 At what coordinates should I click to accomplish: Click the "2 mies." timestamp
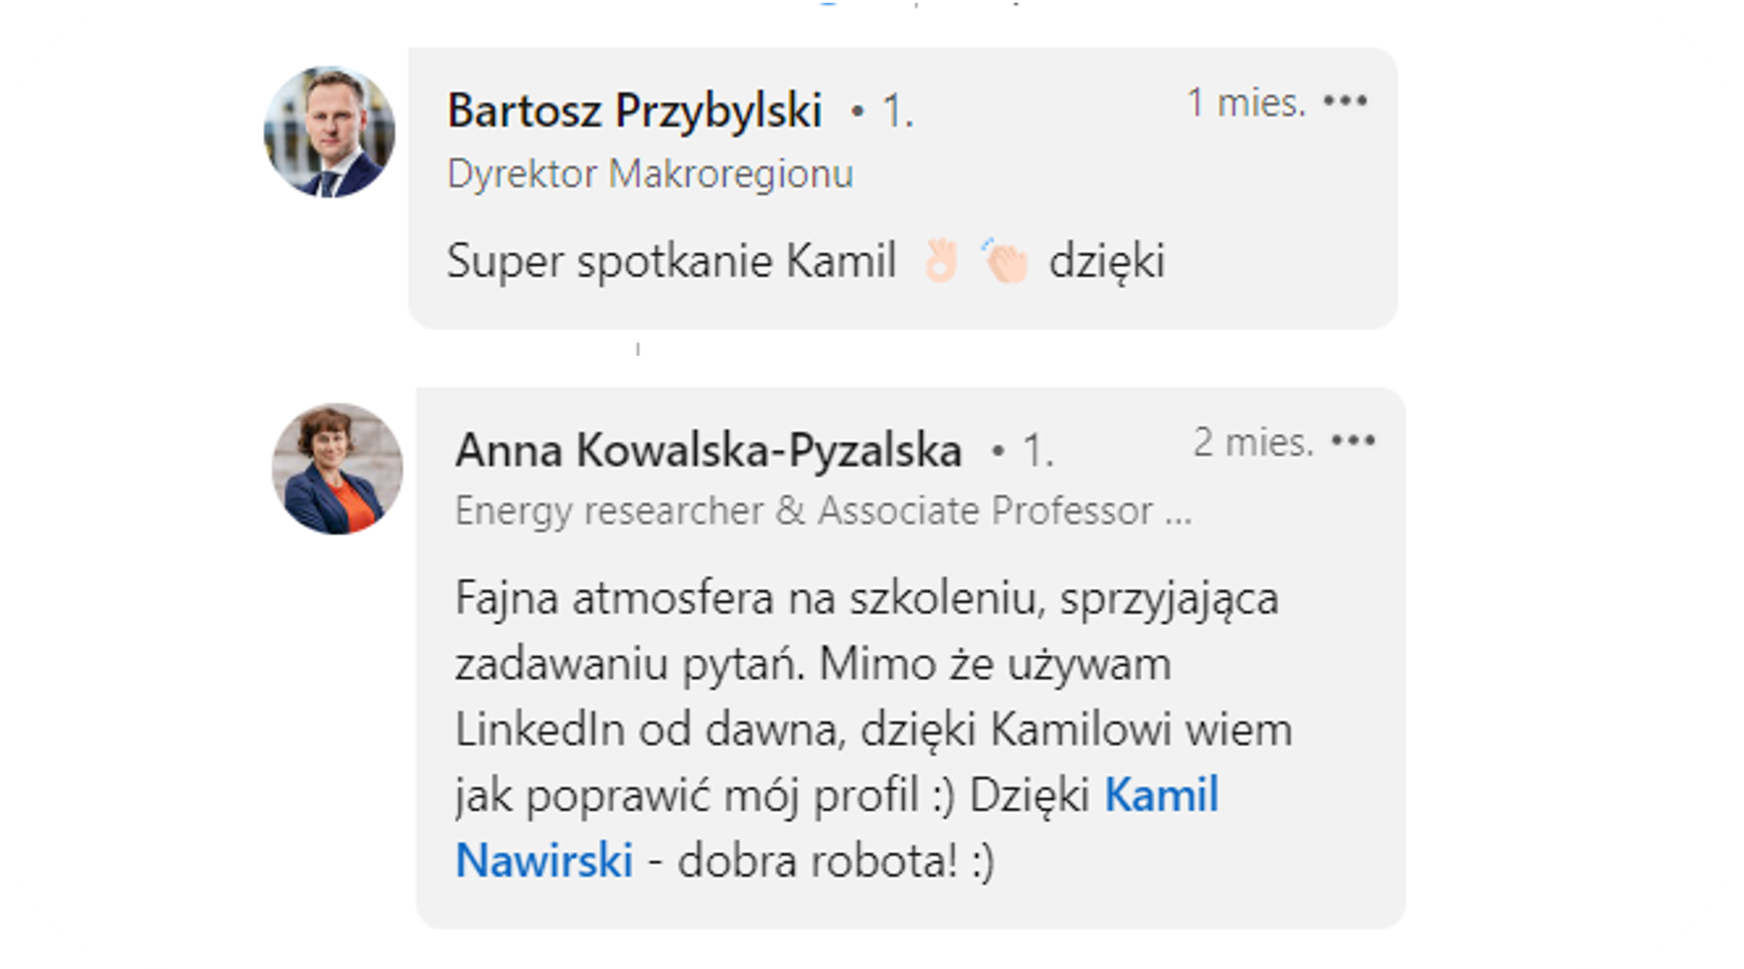tap(1253, 442)
